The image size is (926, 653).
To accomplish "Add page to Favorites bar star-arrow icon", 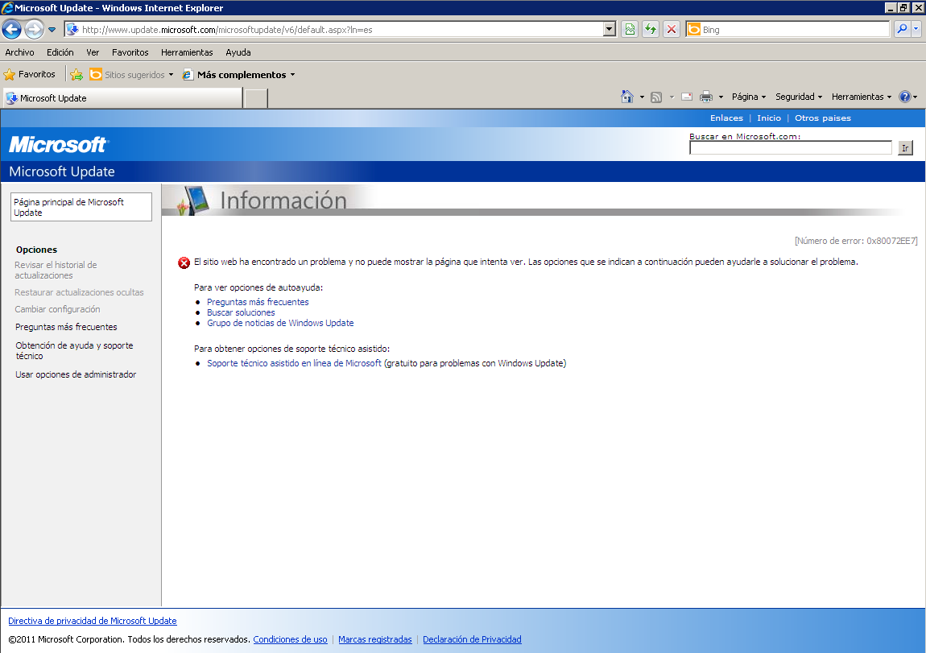I will click(76, 74).
